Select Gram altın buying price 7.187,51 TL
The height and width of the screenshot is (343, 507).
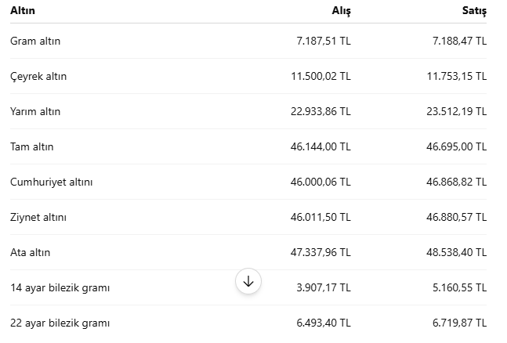(x=324, y=41)
